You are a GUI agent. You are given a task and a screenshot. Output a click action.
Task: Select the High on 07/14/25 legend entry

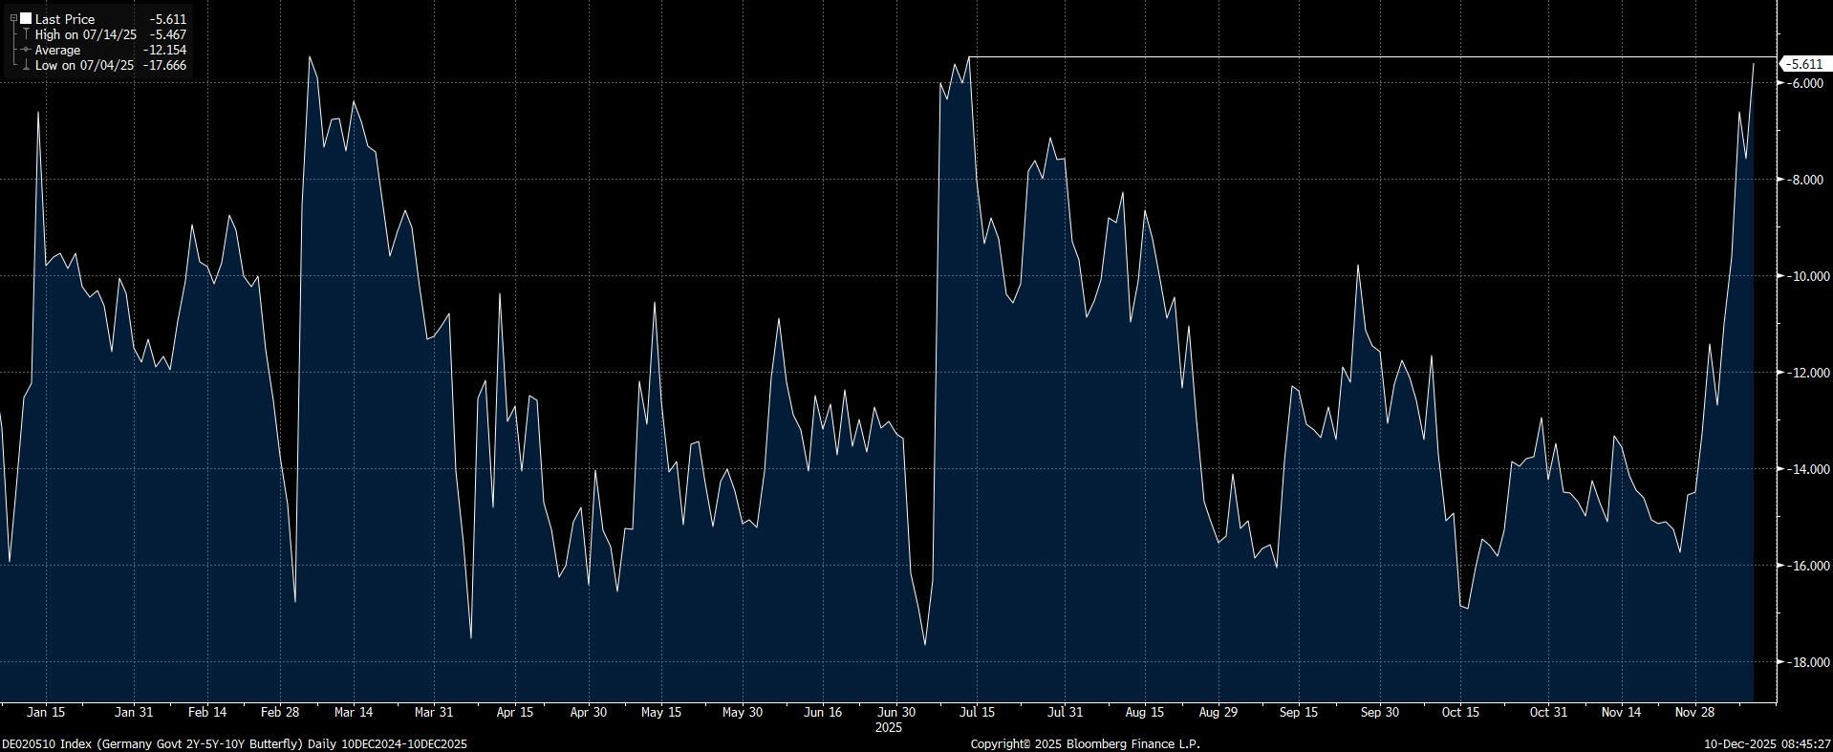[x=85, y=34]
